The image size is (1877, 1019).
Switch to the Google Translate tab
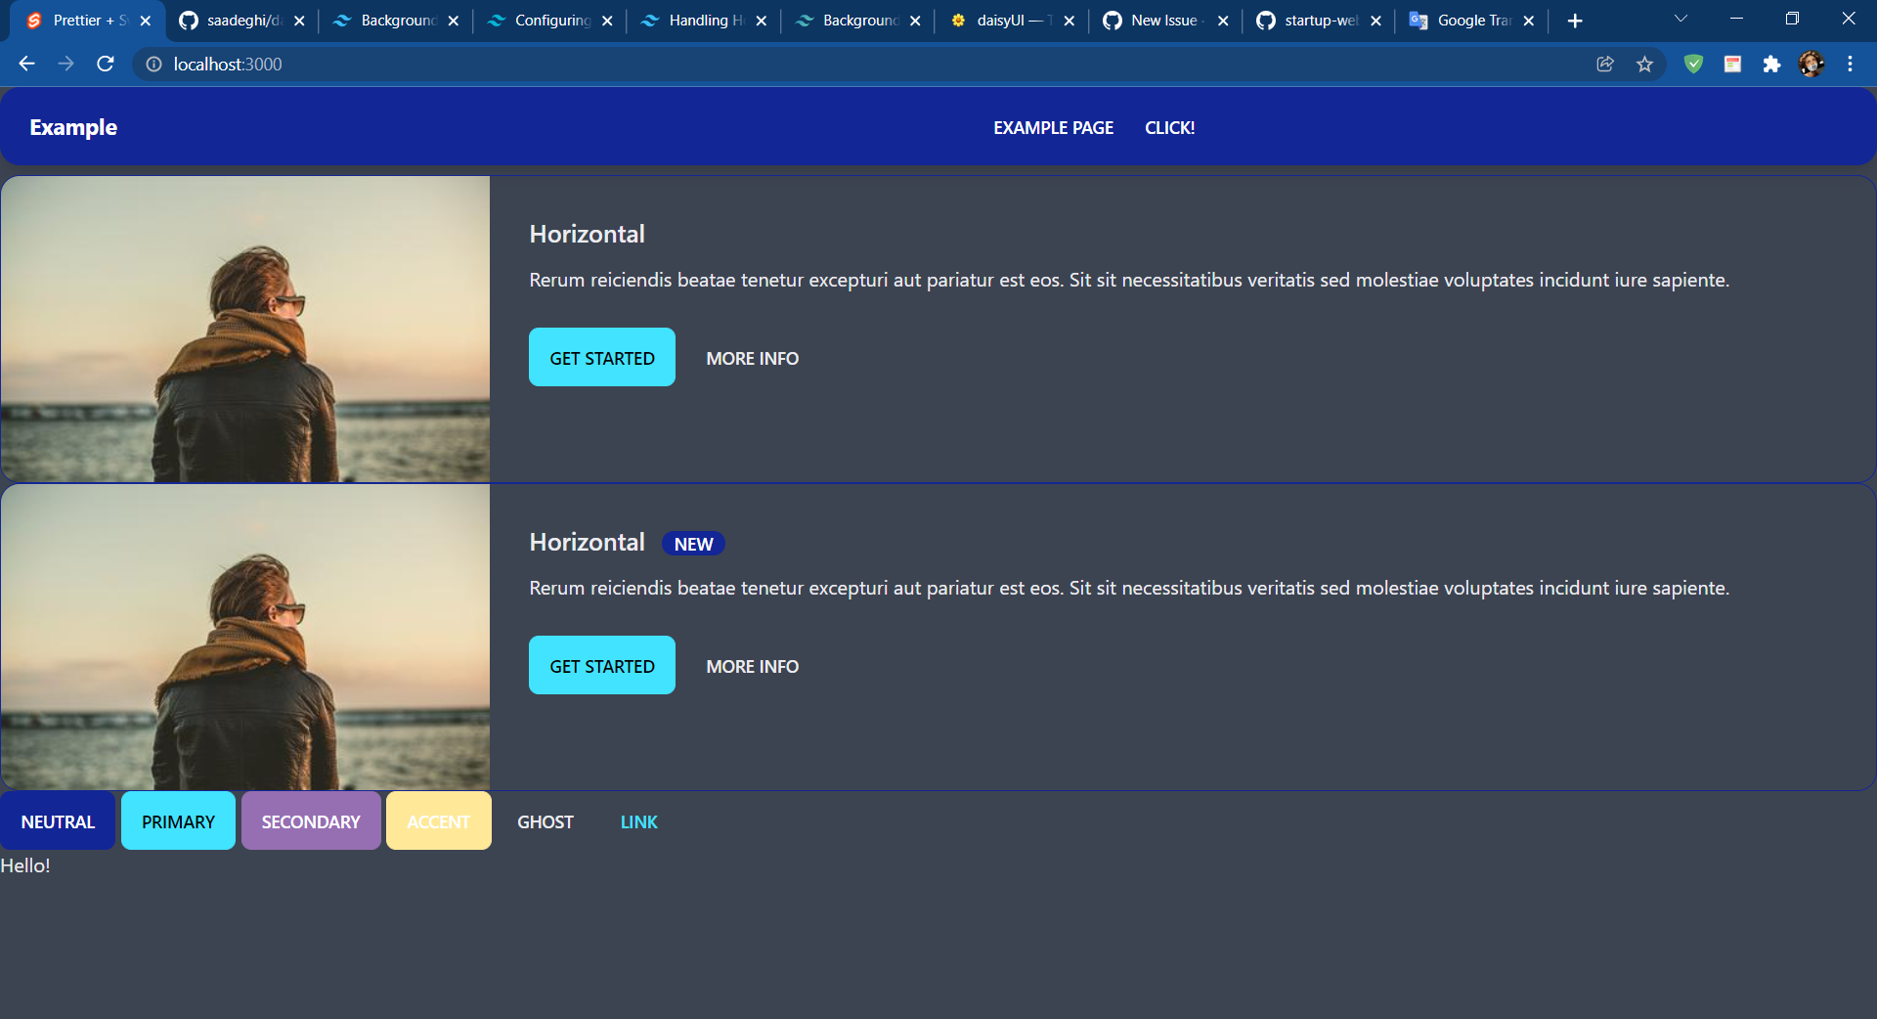(1469, 20)
